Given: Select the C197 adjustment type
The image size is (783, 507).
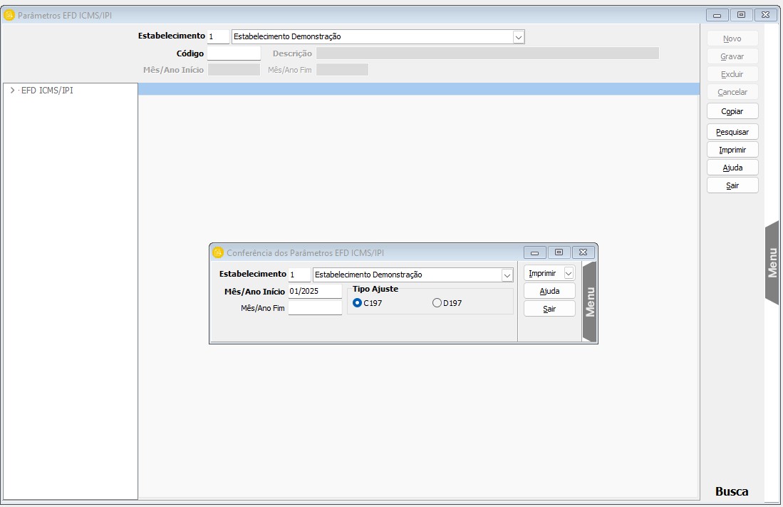Looking at the screenshot, I should (x=358, y=303).
